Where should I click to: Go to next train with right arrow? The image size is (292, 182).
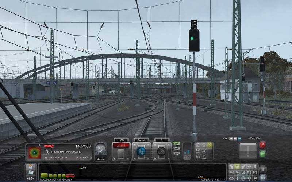(235, 139)
